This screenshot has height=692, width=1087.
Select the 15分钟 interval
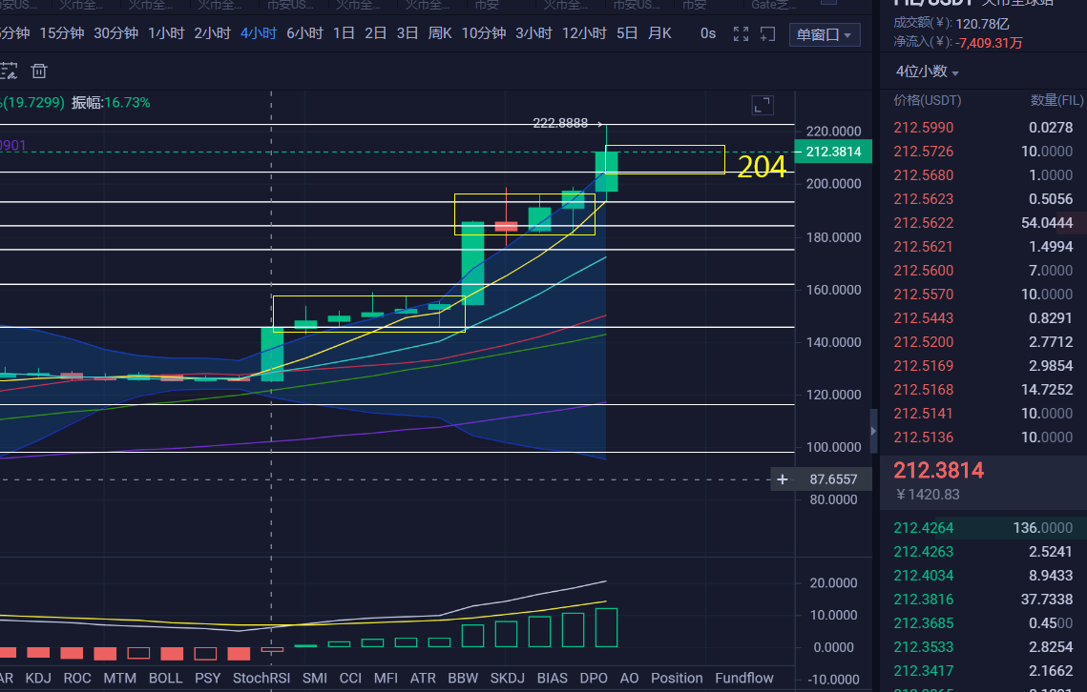pos(63,33)
